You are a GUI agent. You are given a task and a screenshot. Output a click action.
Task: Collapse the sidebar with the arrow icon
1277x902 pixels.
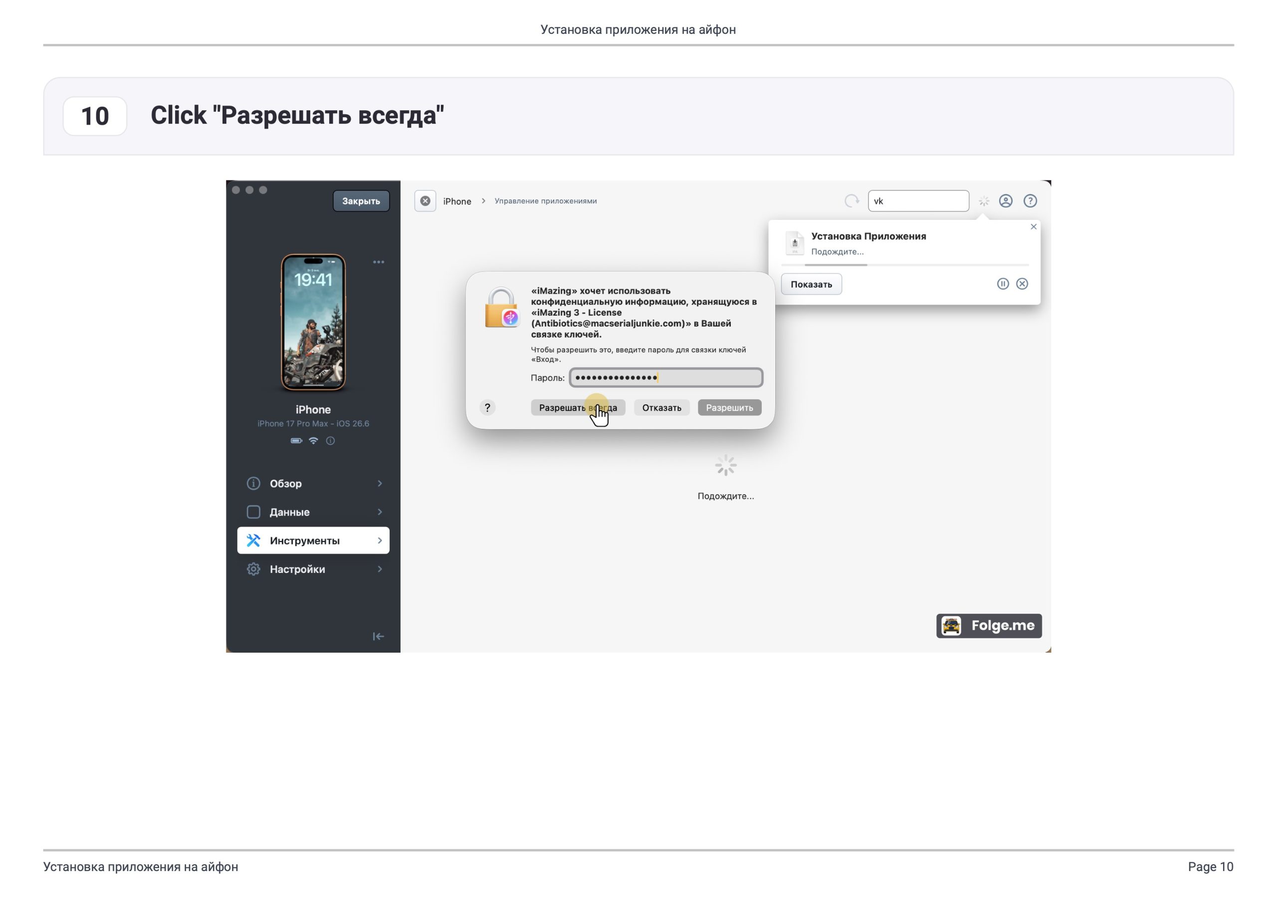point(378,636)
